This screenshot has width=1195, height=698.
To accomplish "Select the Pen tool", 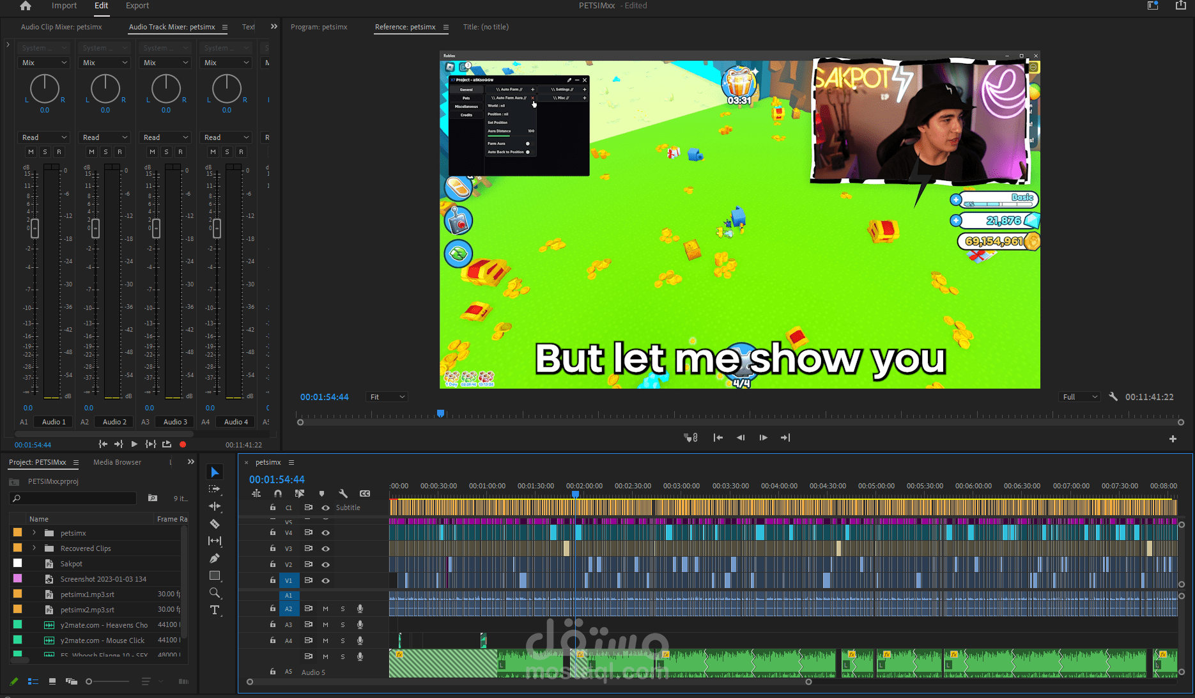I will (x=215, y=558).
